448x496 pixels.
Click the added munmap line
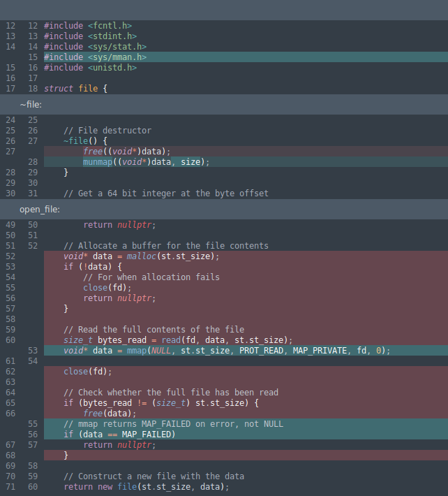(146, 162)
